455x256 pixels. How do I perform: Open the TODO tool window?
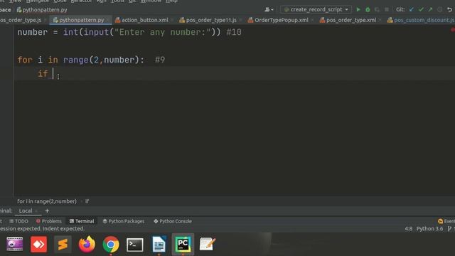click(19, 221)
